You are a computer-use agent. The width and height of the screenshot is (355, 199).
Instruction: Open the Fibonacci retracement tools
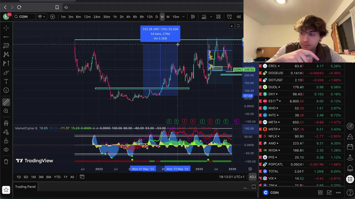[6, 46]
